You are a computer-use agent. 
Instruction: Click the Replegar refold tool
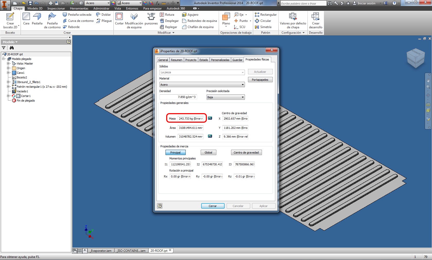[x=169, y=27]
